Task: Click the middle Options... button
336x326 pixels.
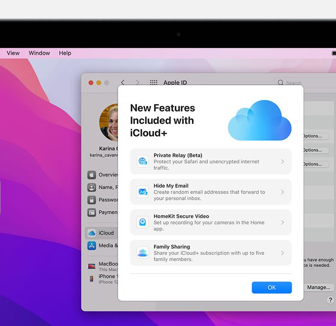Action: point(316,150)
